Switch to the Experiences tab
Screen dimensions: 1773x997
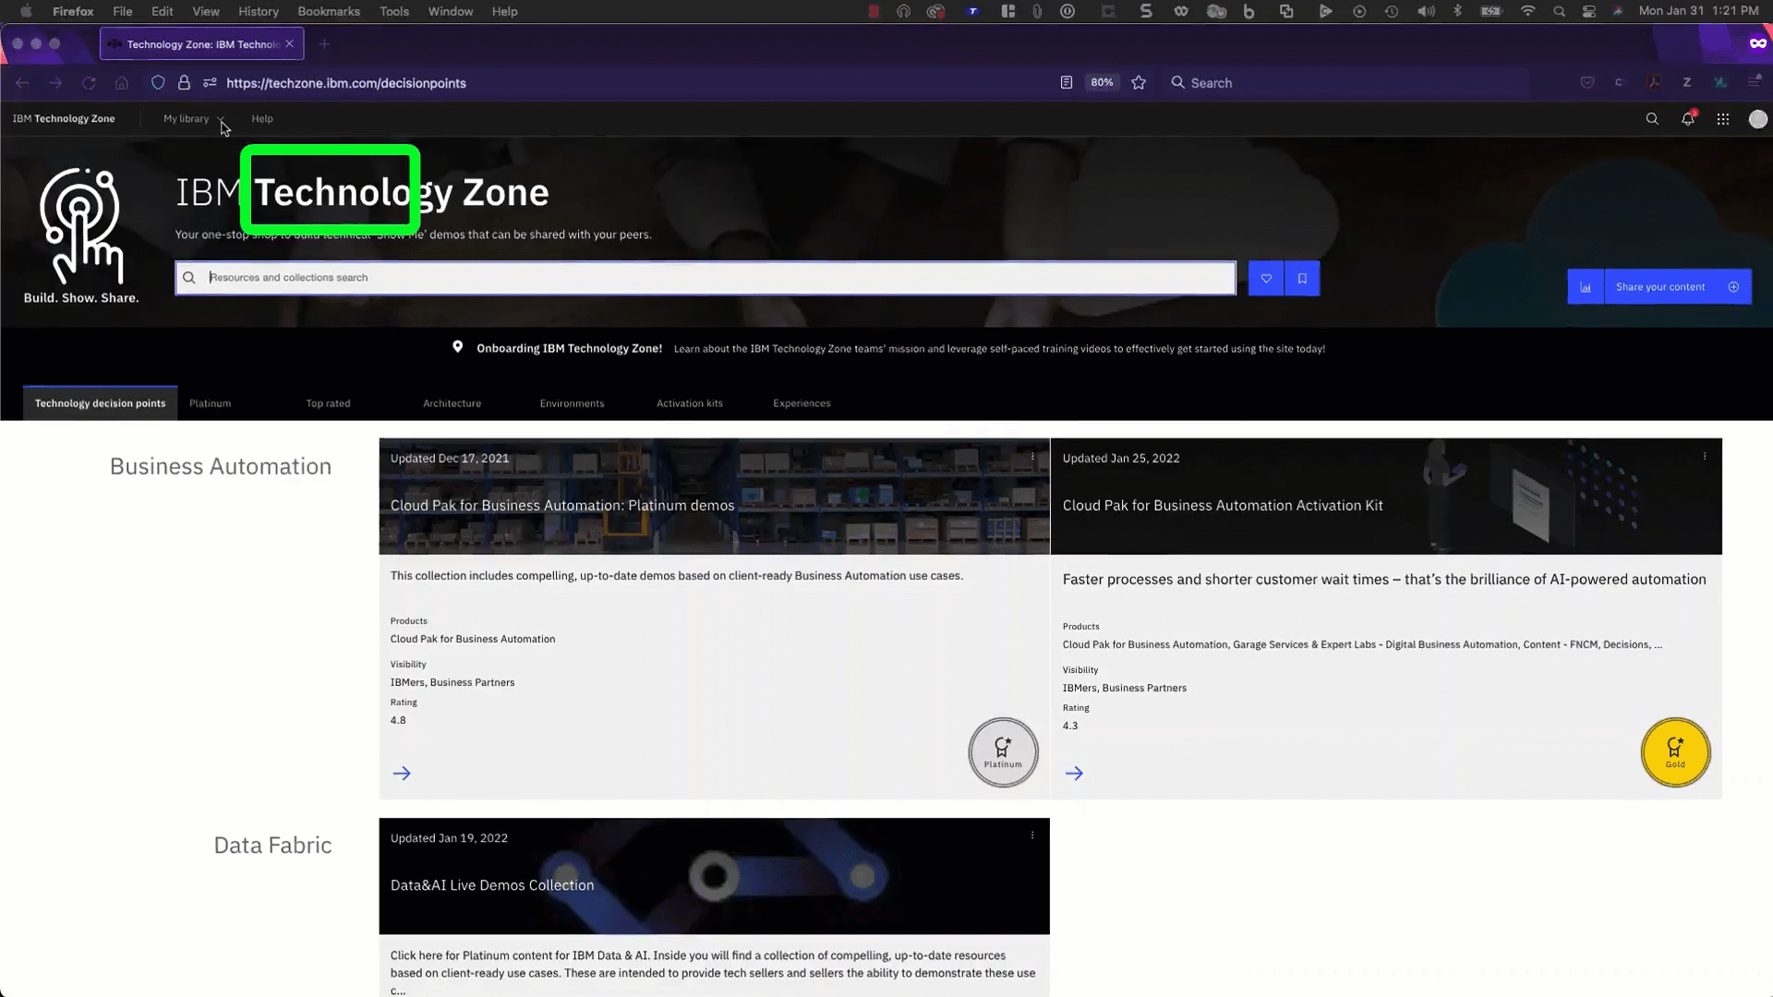tap(802, 403)
